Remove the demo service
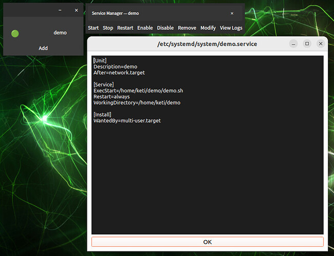334x256 pixels. [187, 28]
